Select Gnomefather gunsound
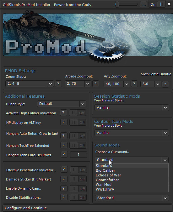 click(132, 180)
